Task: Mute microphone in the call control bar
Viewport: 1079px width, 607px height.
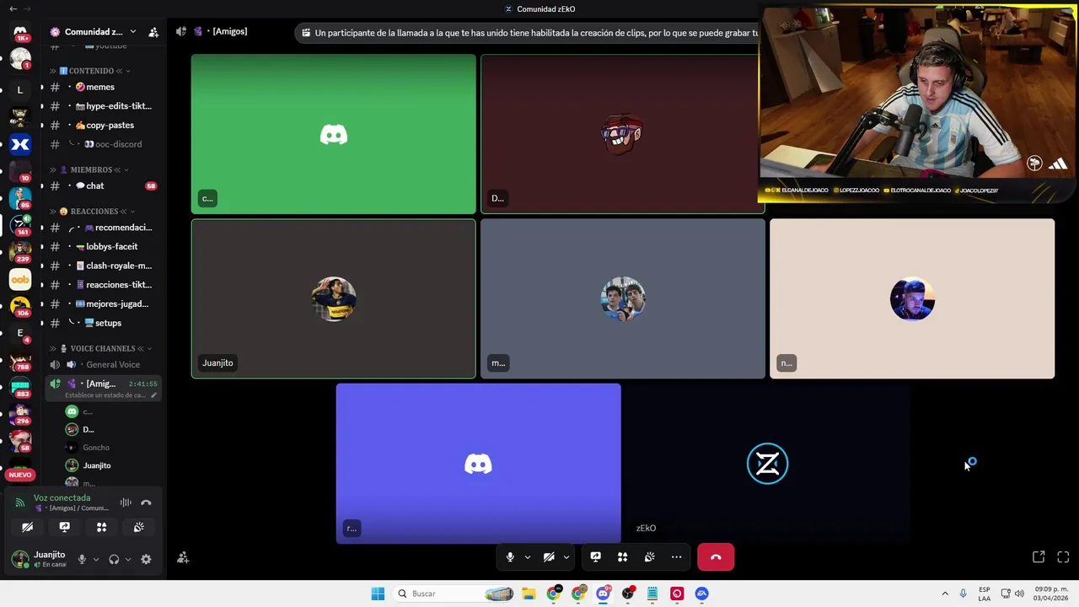Action: pyautogui.click(x=509, y=557)
